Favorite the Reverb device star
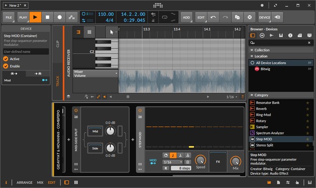Screen dimensions: 316x188 [x=308, y=109]
